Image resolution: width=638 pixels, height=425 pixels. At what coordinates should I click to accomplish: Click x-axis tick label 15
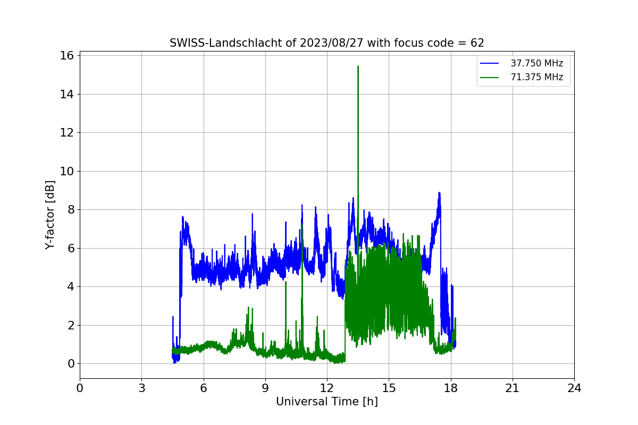(389, 388)
